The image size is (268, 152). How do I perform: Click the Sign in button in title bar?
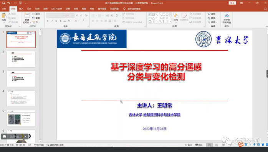pyautogui.click(x=232, y=3)
